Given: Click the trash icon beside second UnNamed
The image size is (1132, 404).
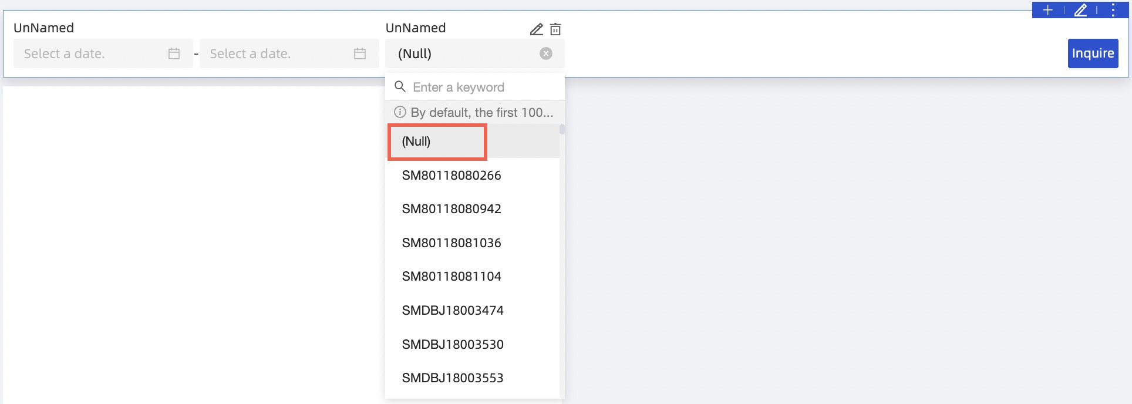Looking at the screenshot, I should click(x=555, y=29).
